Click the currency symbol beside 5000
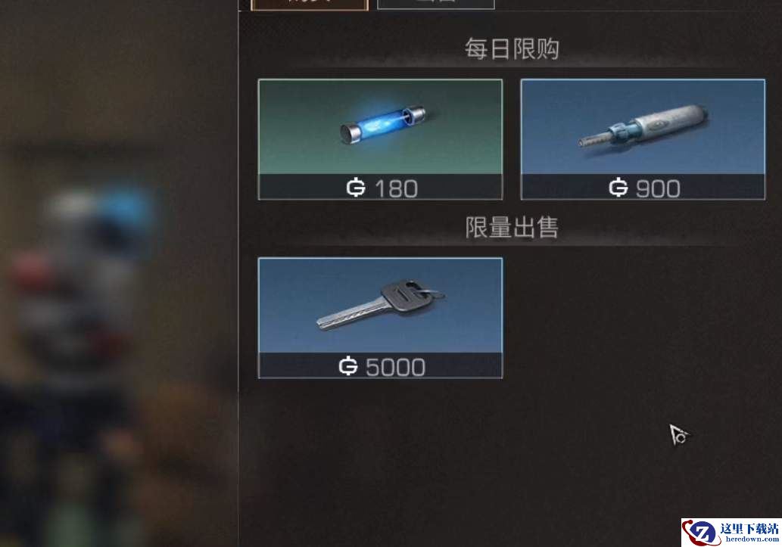 [348, 366]
